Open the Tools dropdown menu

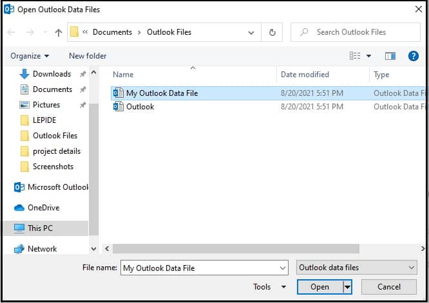click(269, 287)
